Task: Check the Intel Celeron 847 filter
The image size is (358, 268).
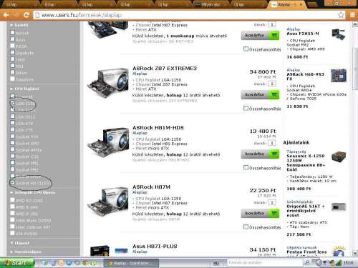Action: 12,227
